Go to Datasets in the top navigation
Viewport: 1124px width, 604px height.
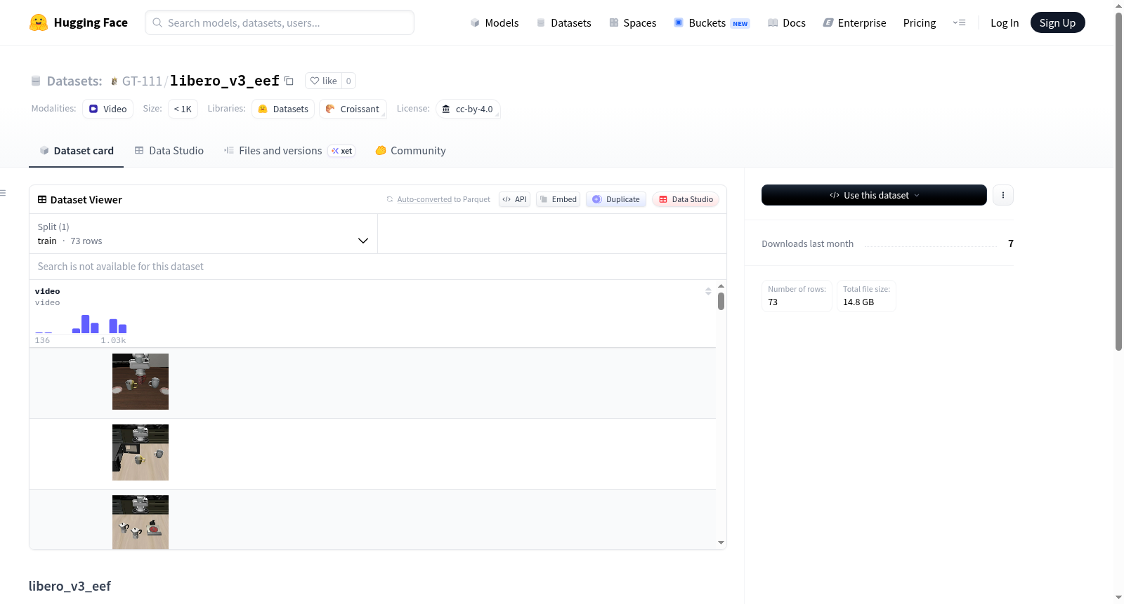pos(563,22)
